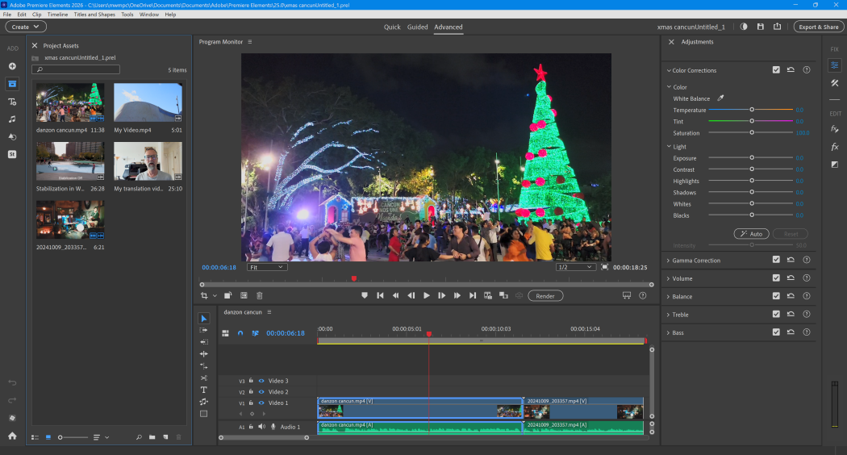Disable the Volume effect checkbox

point(776,278)
